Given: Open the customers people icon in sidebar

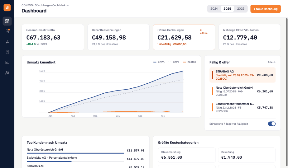Looking at the screenshot, I should (7, 73).
